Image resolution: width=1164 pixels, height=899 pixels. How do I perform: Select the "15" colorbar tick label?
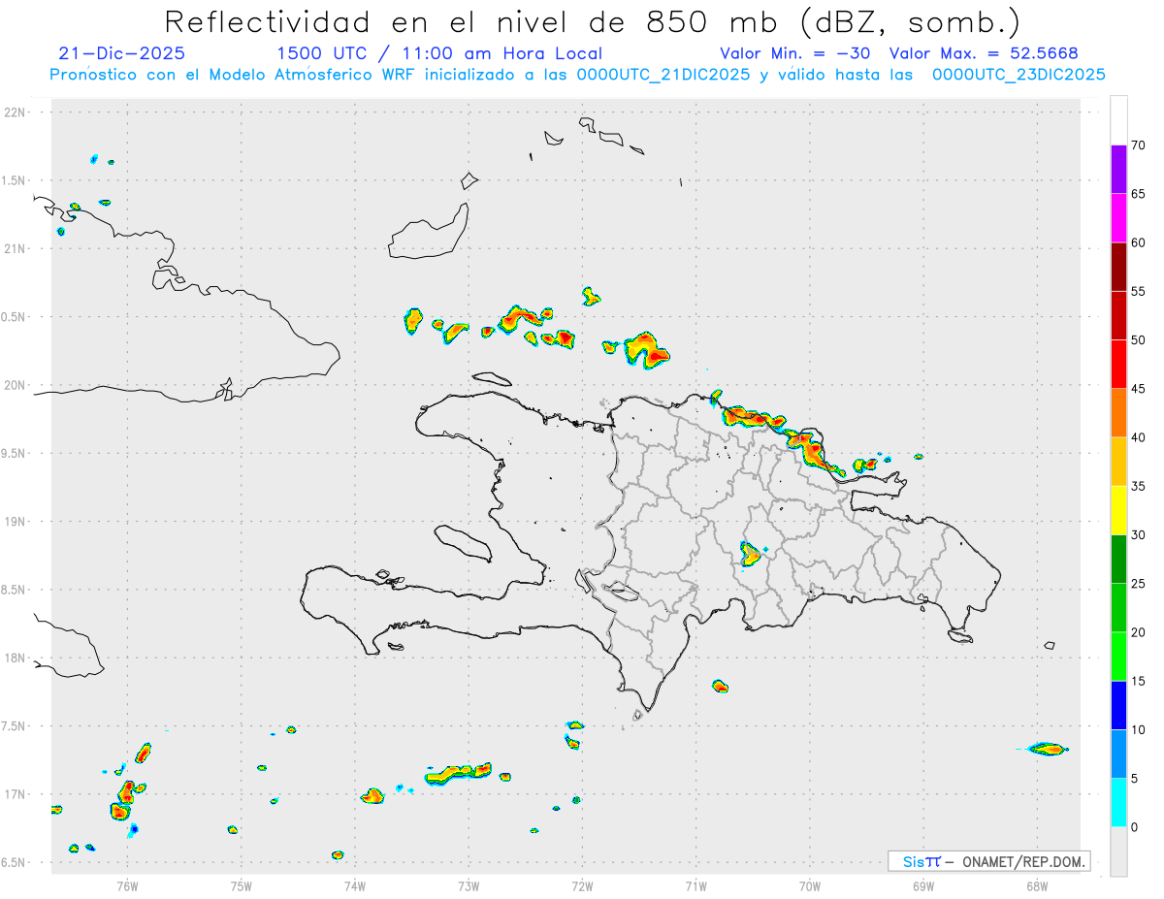[1140, 681]
